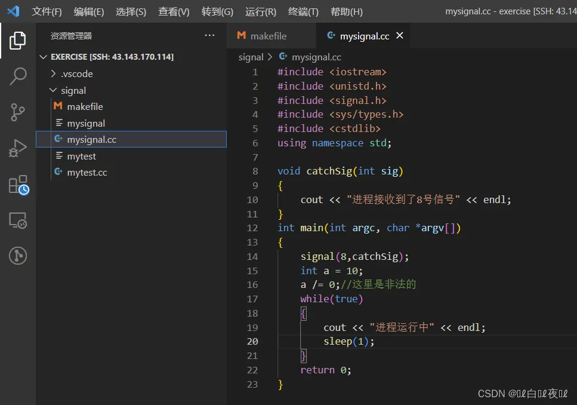This screenshot has width=577, height=405.
Task: Open the 终端(T) menu
Action: (x=303, y=12)
